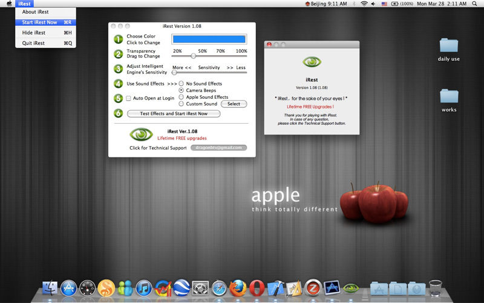Open the Applications folder stack in dock

[379, 288]
